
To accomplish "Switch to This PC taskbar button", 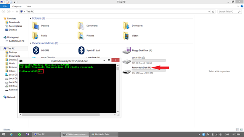I will [46, 134].
